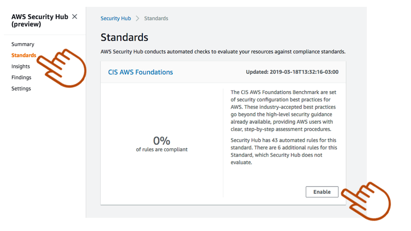The height and width of the screenshot is (231, 411).
Task: Select Standards in the left navigation
Action: coord(24,55)
